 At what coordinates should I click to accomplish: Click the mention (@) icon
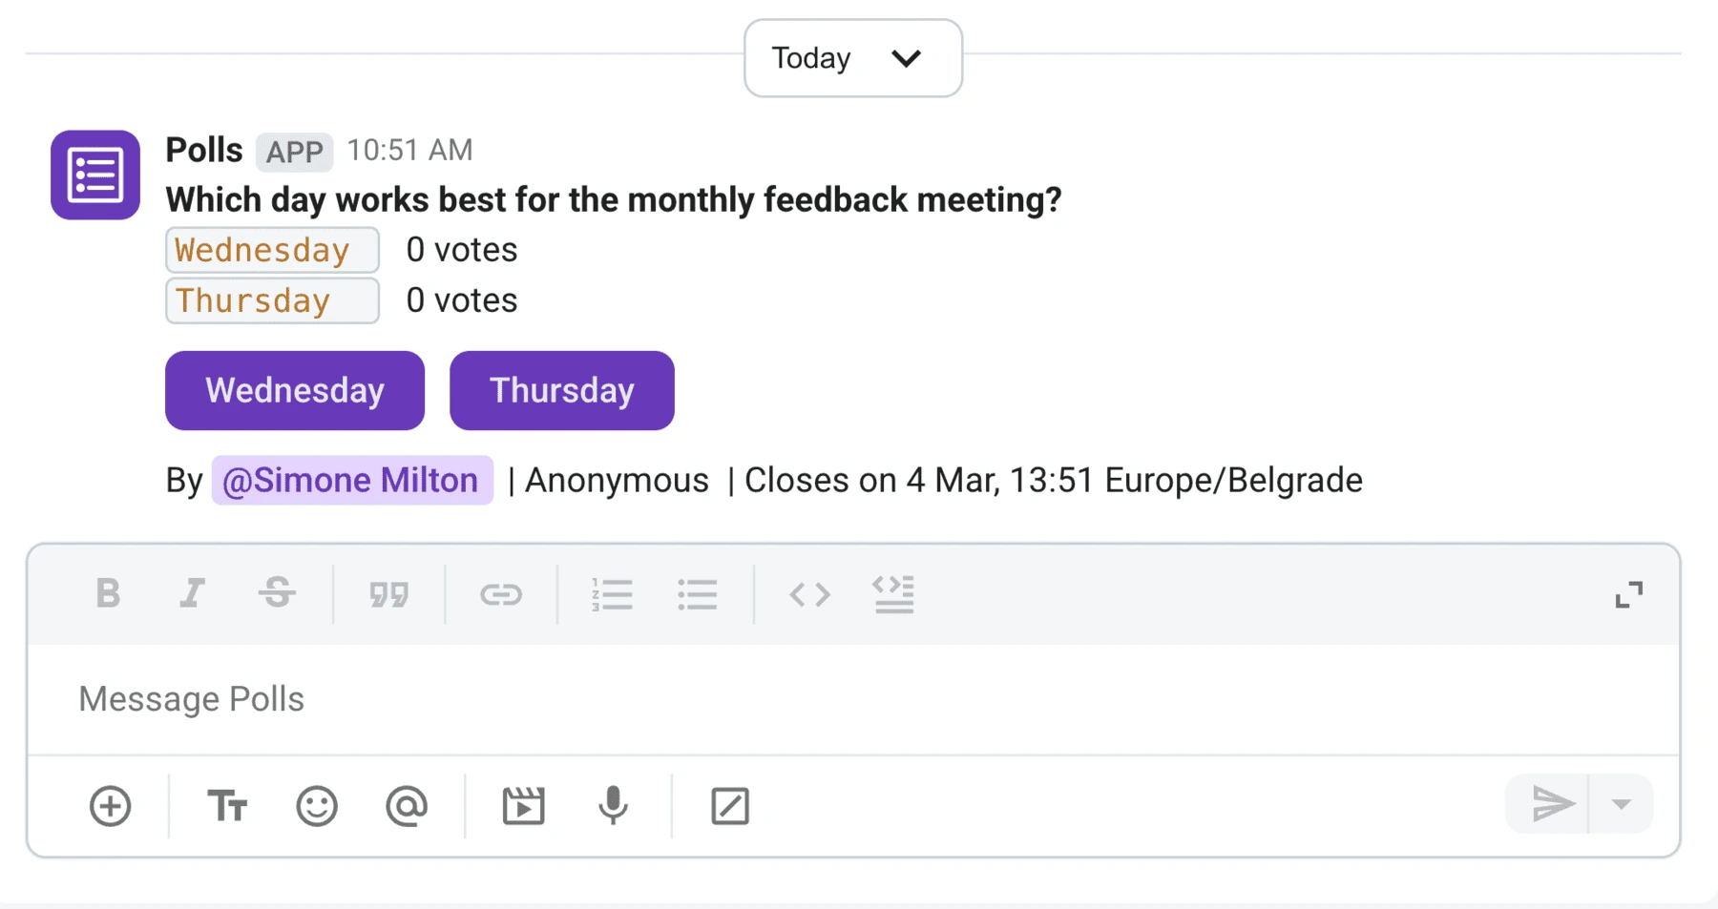pyautogui.click(x=408, y=806)
